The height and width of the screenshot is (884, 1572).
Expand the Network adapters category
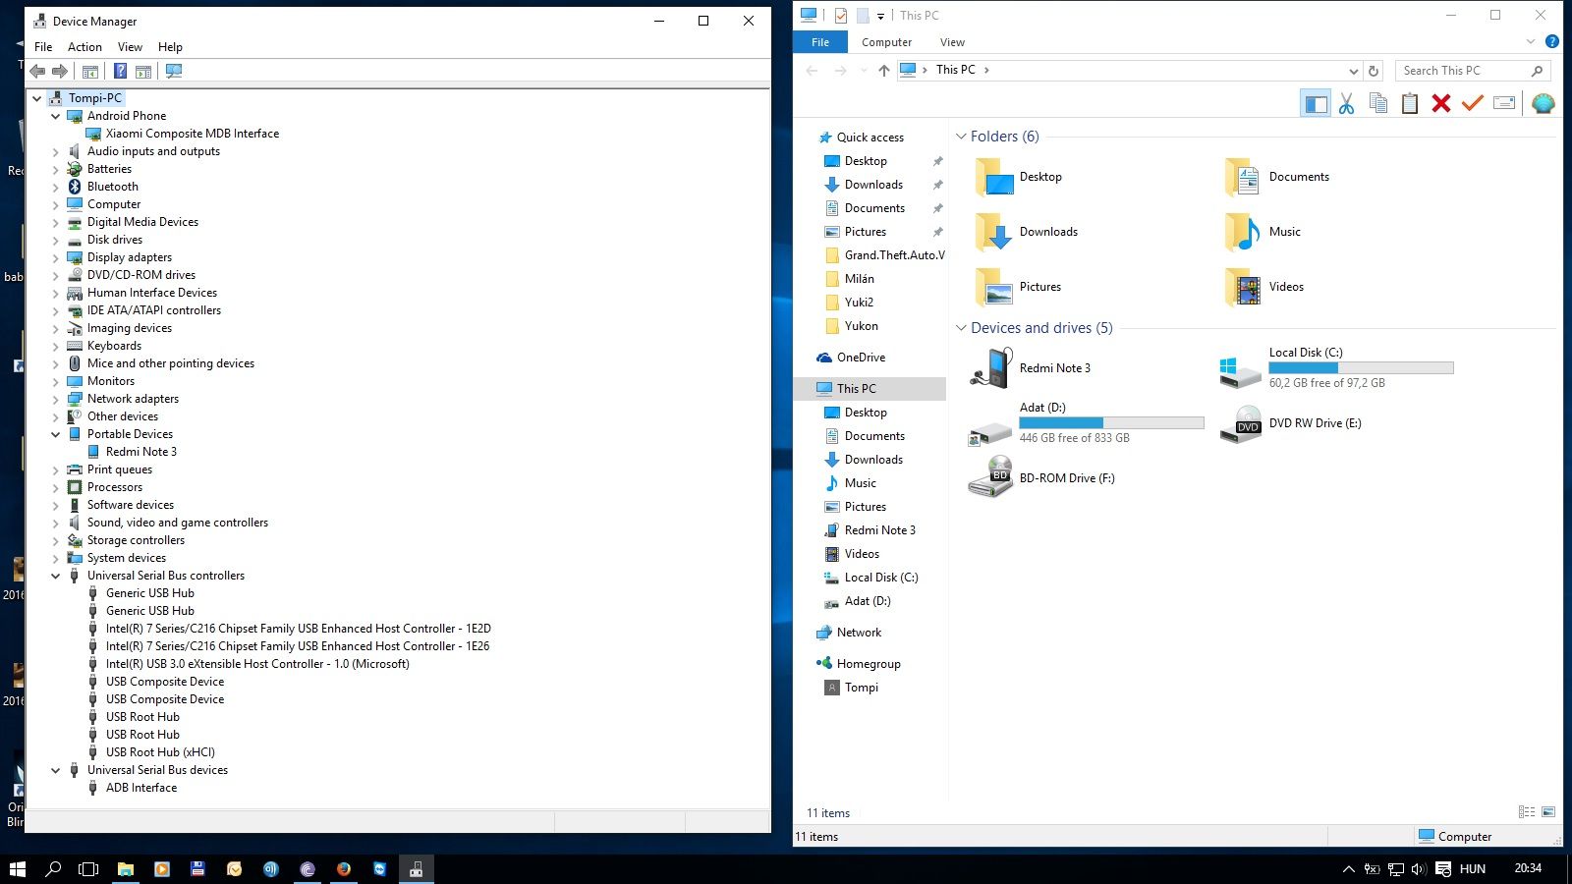[x=55, y=399]
